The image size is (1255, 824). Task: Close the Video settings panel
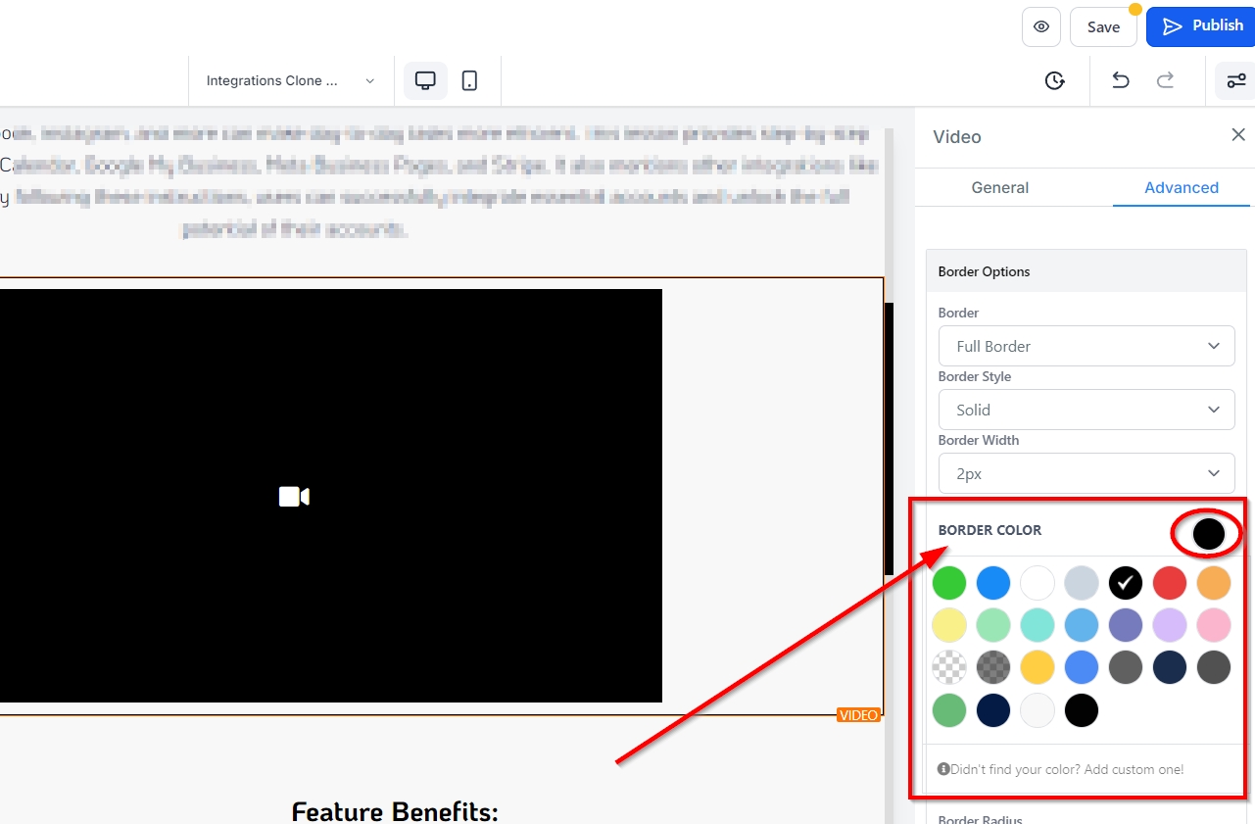tap(1237, 135)
